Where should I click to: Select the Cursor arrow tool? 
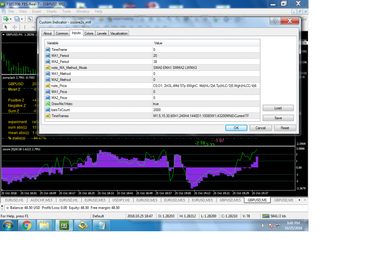tap(6, 27)
